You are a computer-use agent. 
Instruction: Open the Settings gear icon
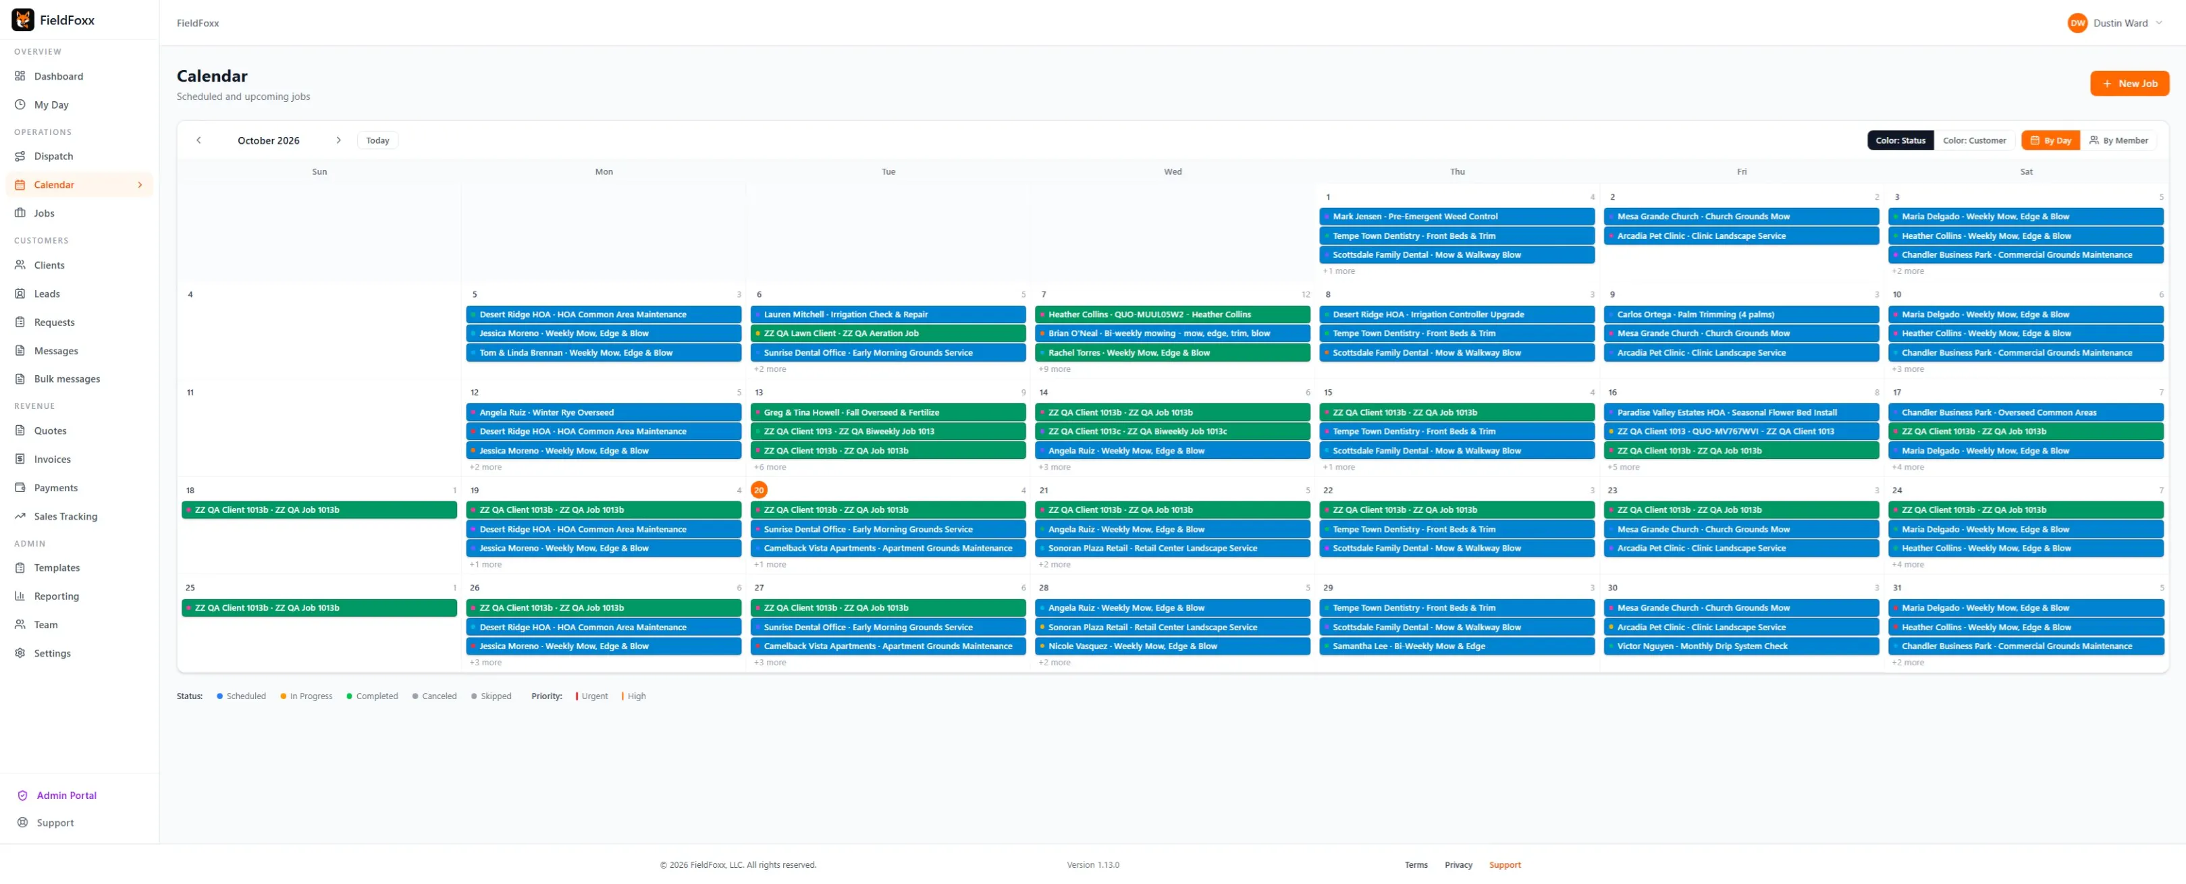click(x=20, y=653)
